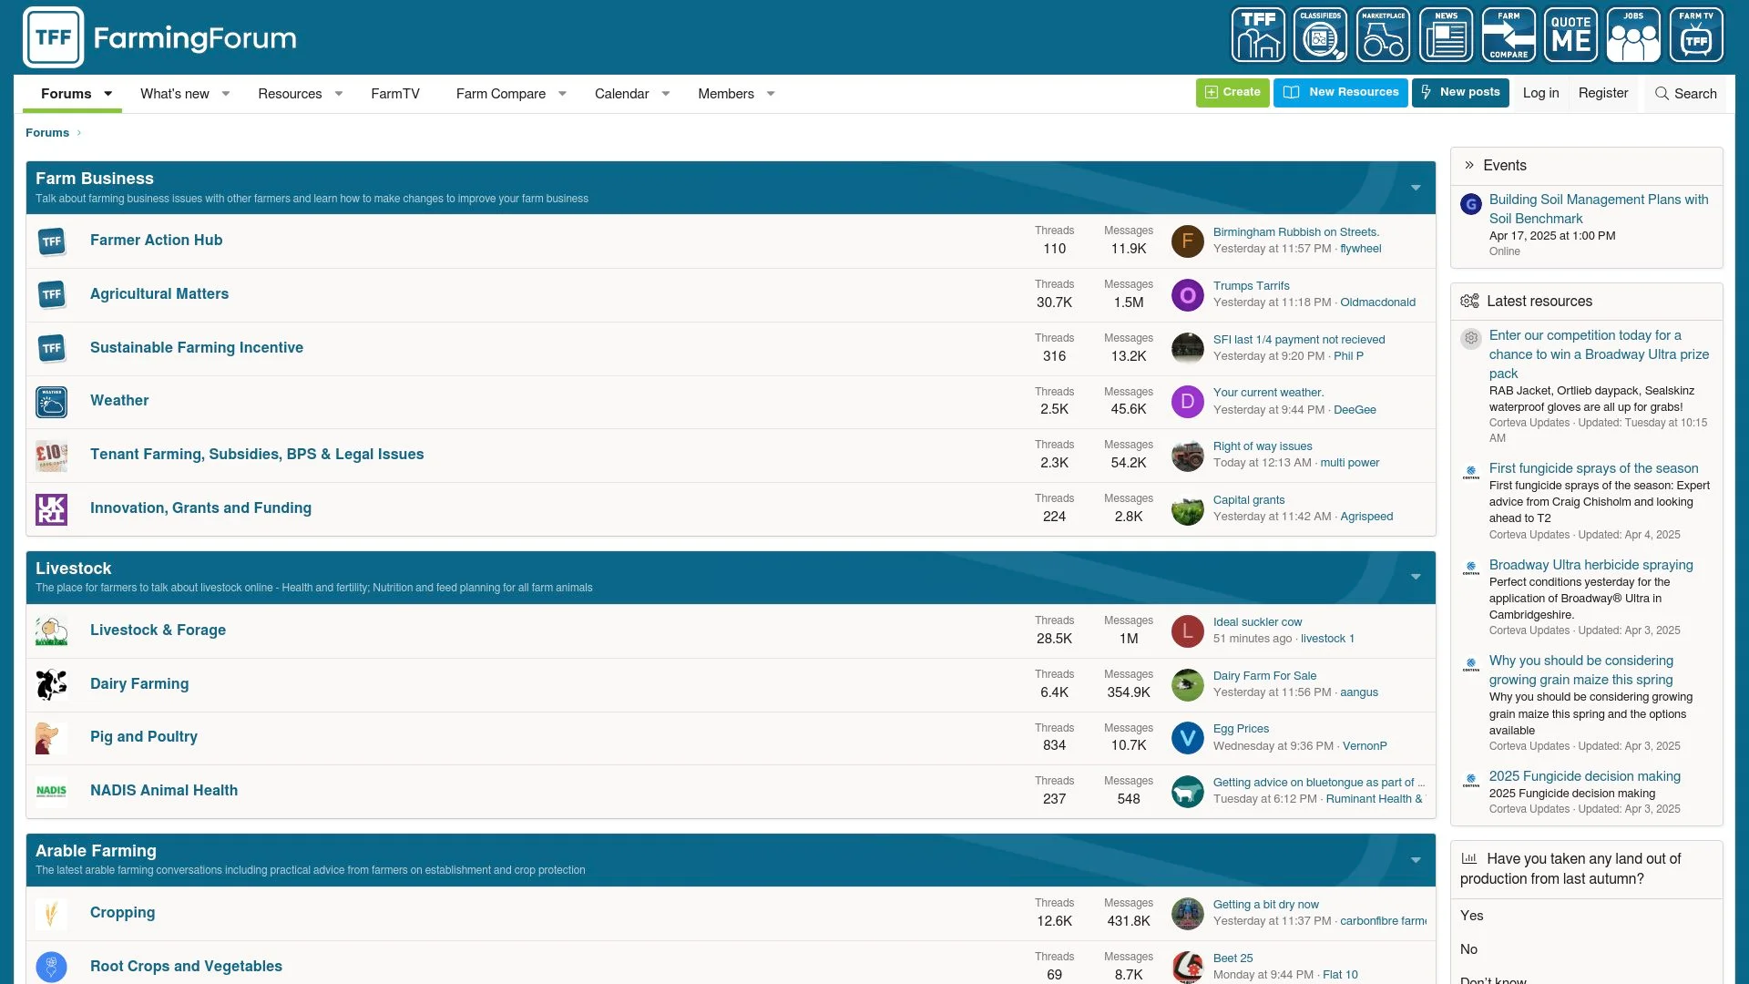Click the Register link

pyautogui.click(x=1603, y=93)
